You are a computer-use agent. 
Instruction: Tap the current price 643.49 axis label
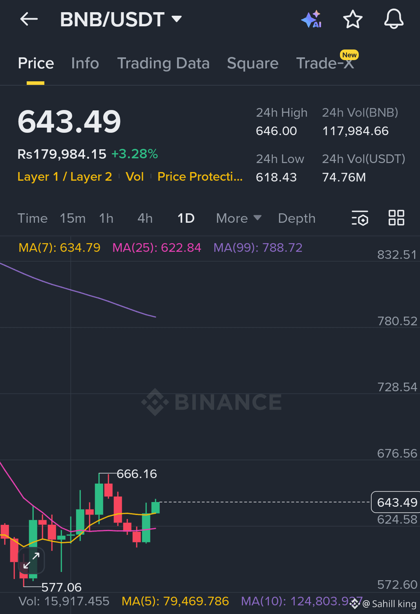[396, 502]
